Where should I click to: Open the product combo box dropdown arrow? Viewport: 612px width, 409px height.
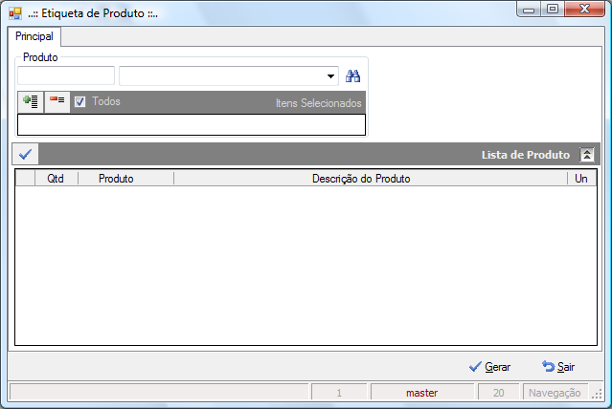coord(330,75)
